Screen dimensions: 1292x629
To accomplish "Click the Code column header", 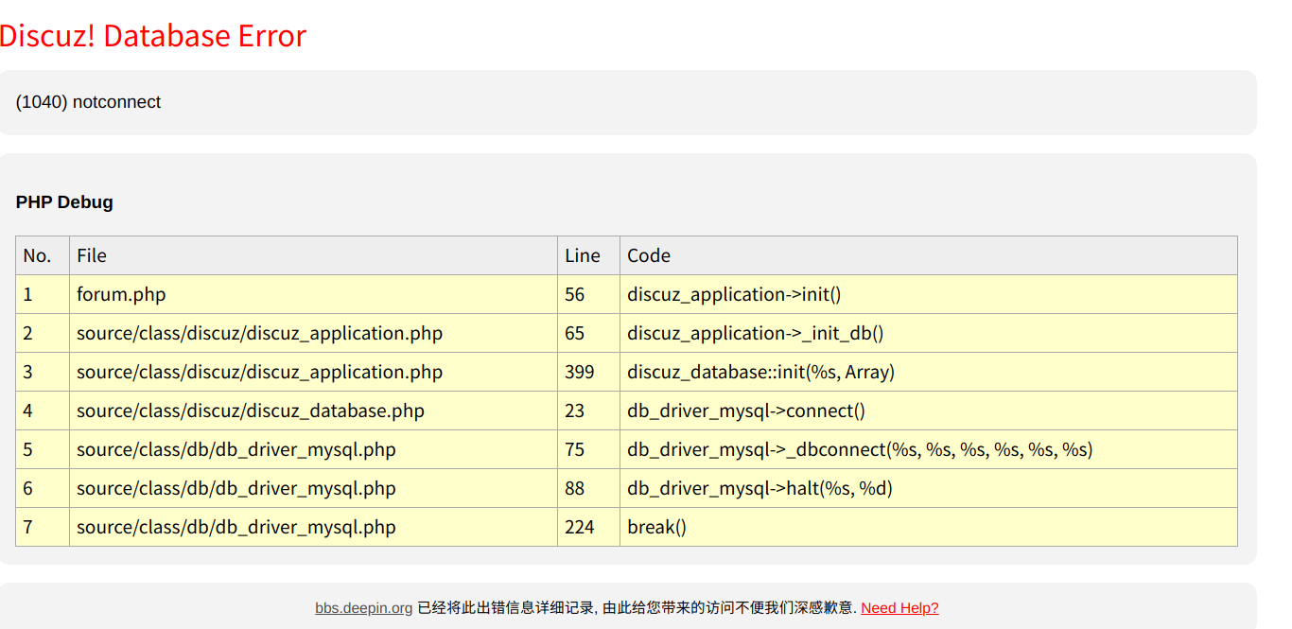I will point(929,255).
